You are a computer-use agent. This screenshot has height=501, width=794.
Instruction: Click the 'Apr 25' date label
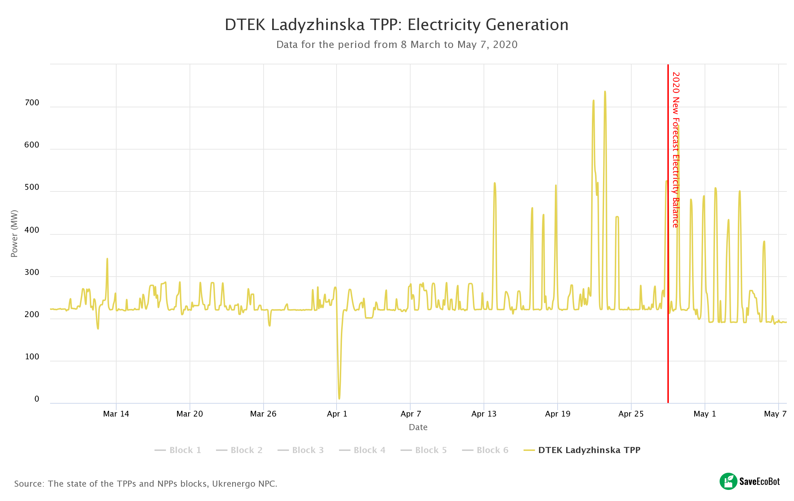[631, 414]
